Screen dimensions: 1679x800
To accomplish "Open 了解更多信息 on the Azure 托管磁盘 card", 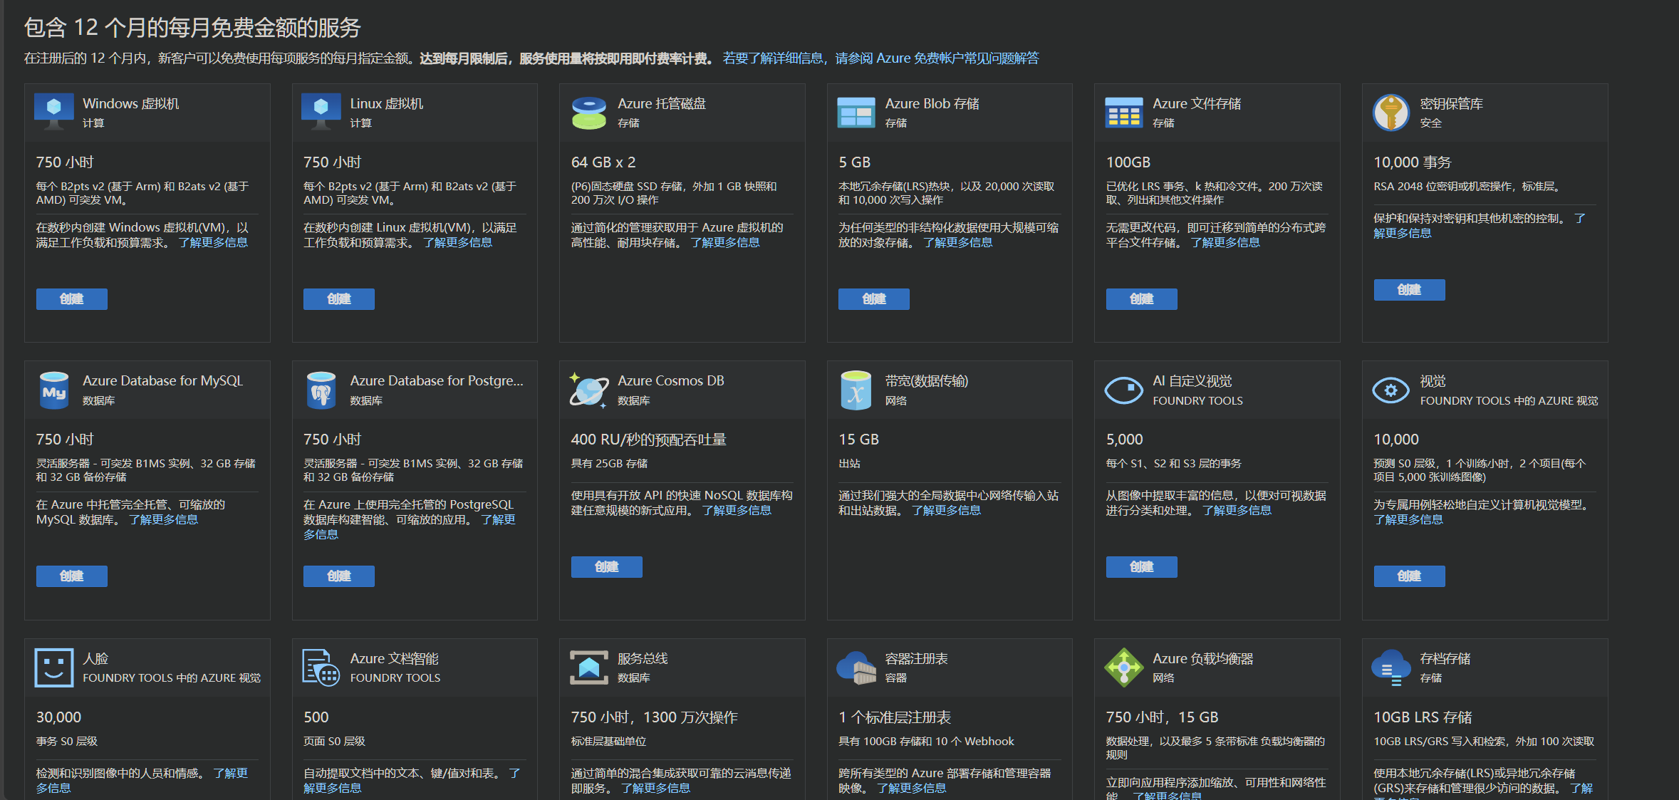I will tap(725, 243).
